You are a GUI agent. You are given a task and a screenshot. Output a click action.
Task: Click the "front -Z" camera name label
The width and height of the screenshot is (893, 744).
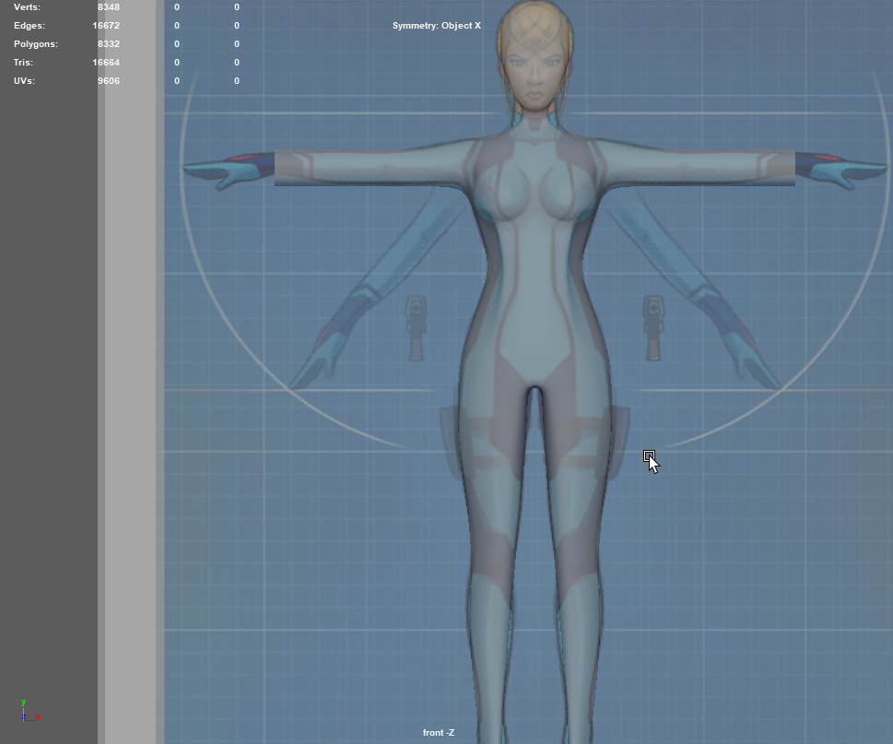439,733
